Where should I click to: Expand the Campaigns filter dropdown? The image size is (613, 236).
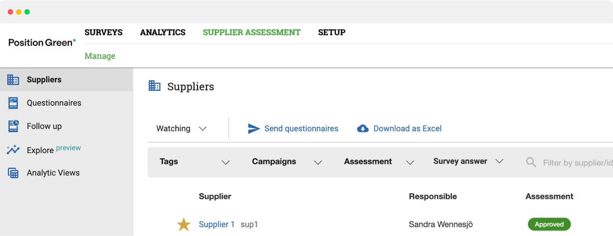click(287, 162)
